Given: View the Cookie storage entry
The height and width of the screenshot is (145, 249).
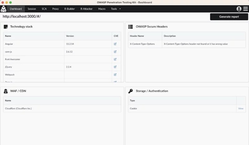Looking at the screenshot, I should [x=241, y=109].
